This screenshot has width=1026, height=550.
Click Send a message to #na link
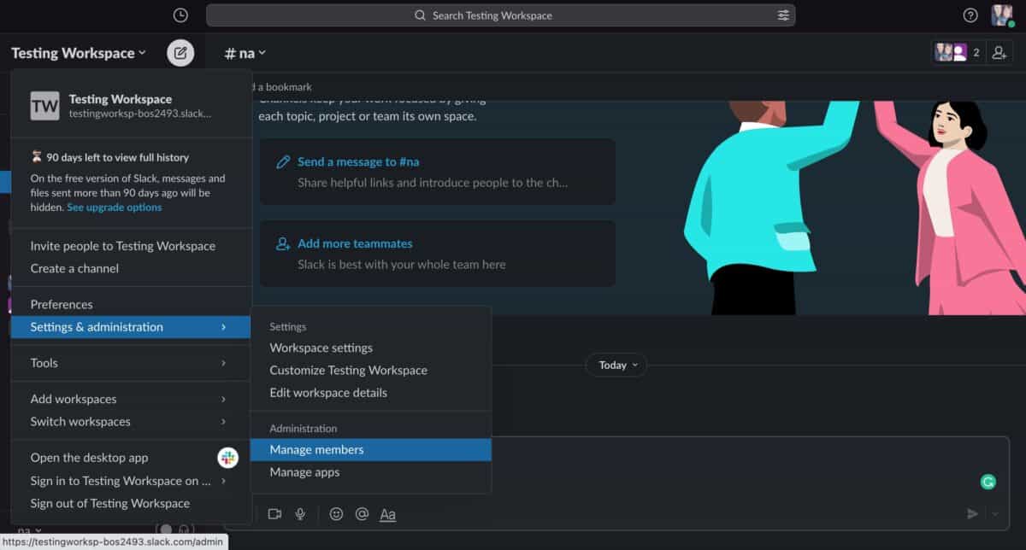click(x=358, y=161)
